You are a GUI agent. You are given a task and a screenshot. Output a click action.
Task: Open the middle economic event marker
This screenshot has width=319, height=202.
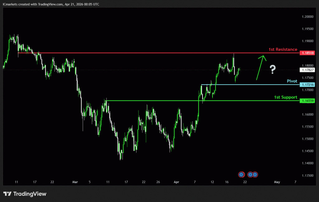[x=250, y=174]
